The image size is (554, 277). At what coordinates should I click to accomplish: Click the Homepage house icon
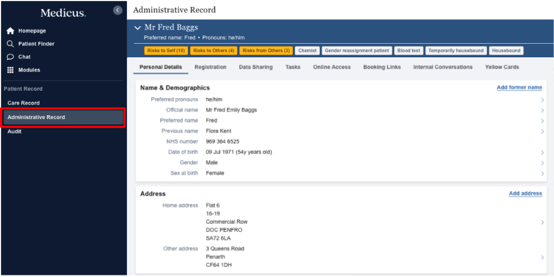[10, 31]
